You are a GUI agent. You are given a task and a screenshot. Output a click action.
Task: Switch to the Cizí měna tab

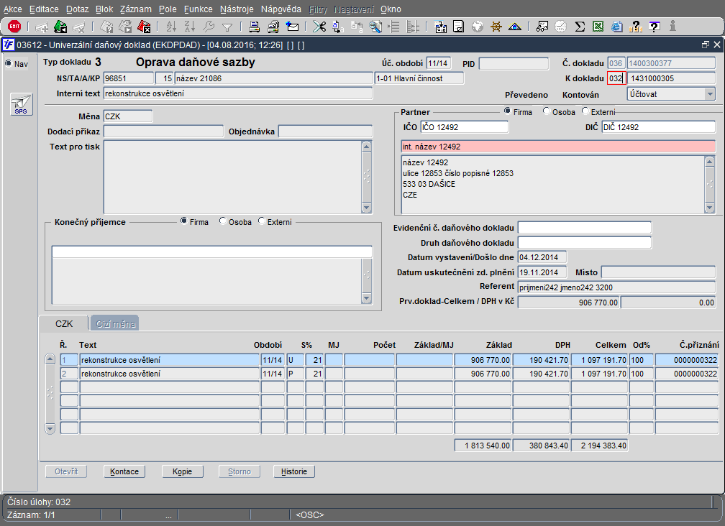coord(114,324)
